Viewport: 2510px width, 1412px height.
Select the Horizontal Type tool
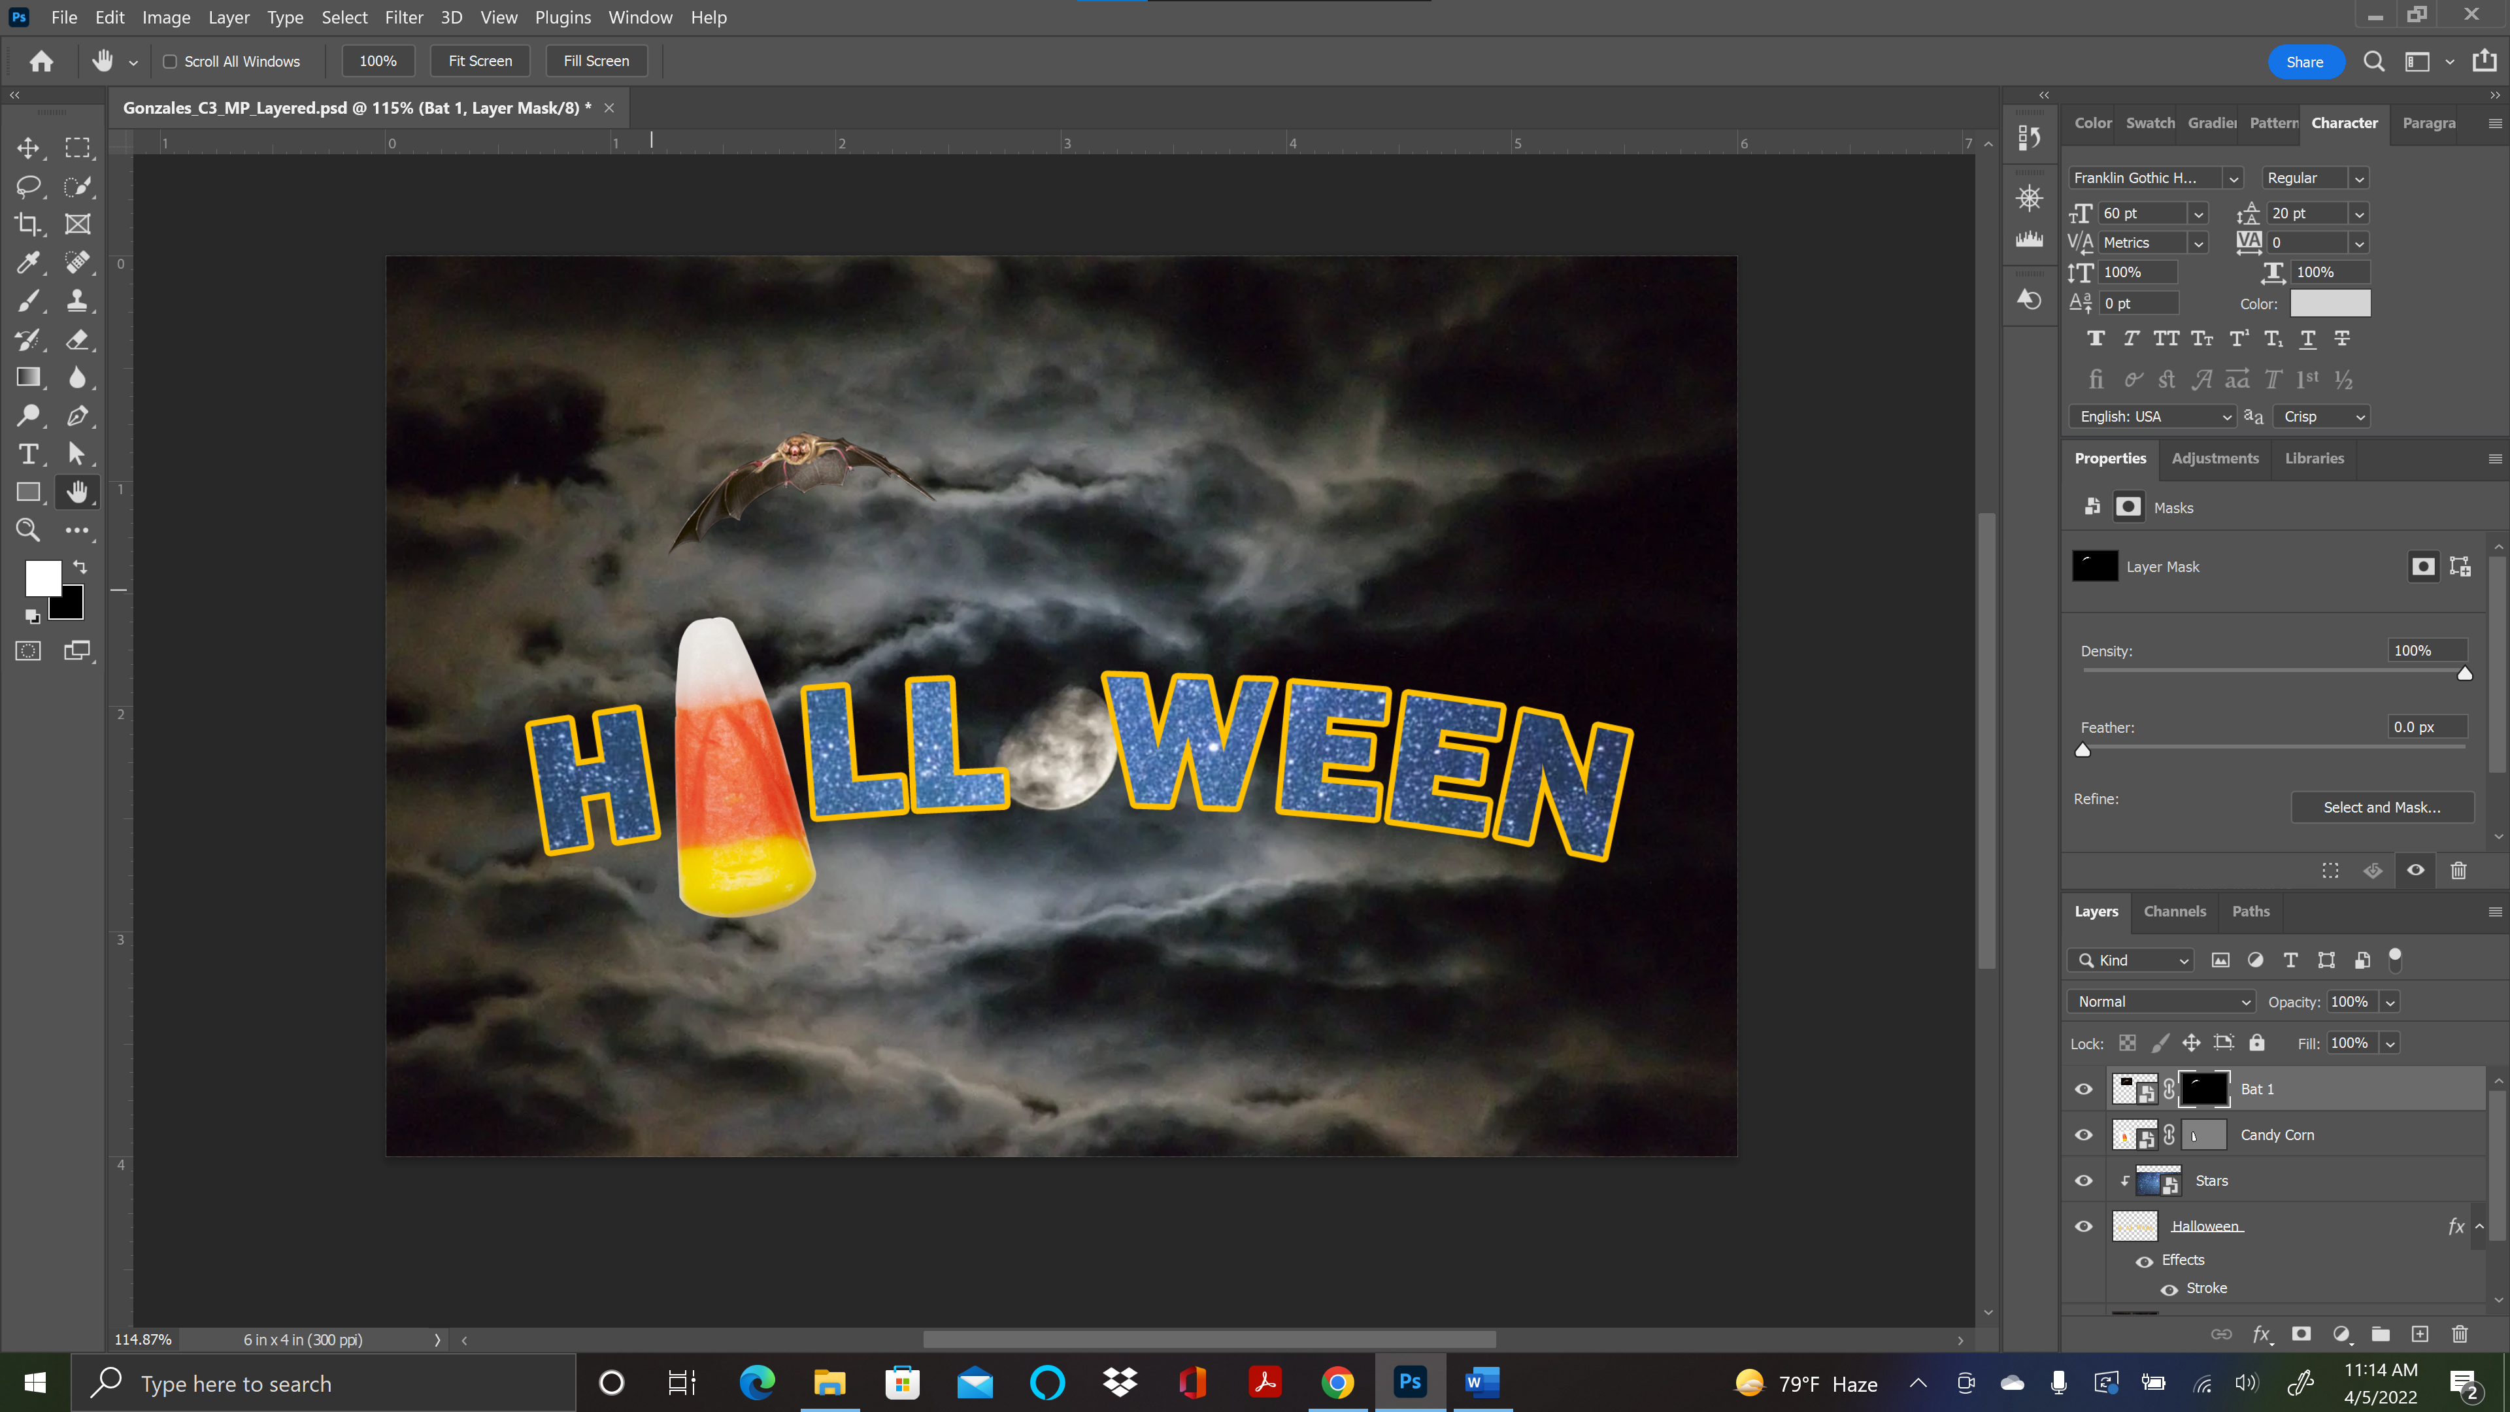28,454
